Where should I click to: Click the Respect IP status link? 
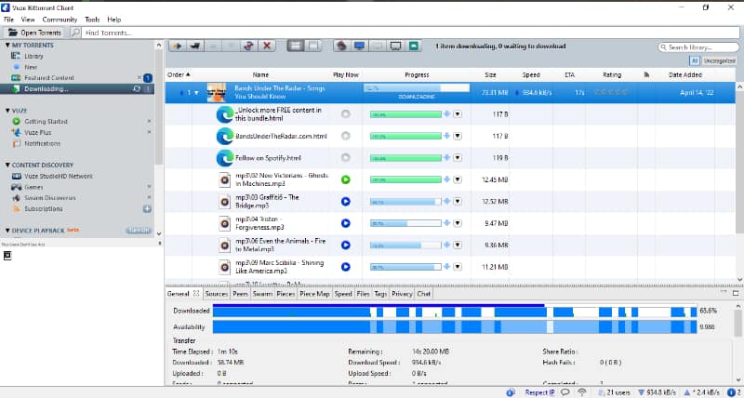539,392
